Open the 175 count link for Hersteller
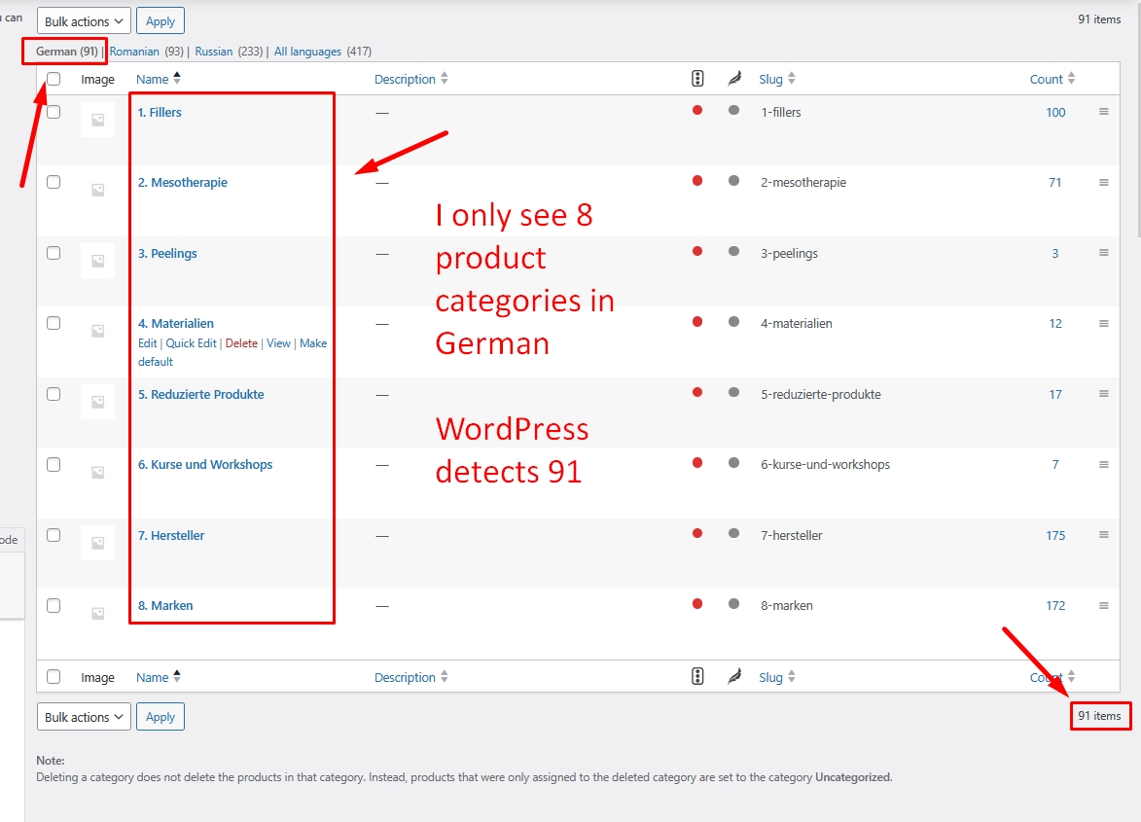 coord(1055,535)
